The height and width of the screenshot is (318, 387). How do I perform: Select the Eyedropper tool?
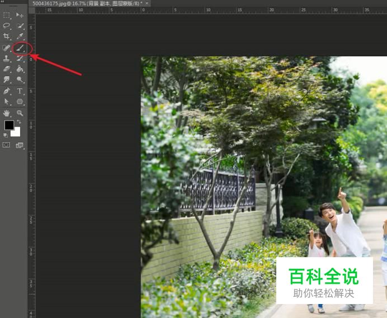point(20,36)
